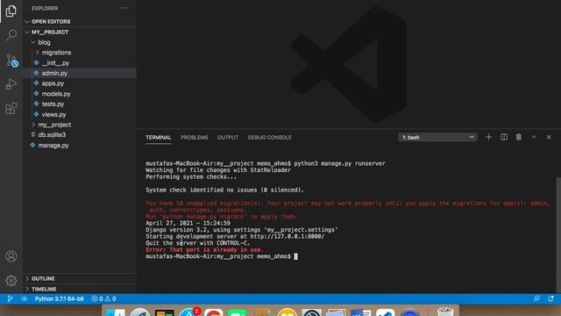Open tests.py file
561x316 pixels.
(x=53, y=104)
